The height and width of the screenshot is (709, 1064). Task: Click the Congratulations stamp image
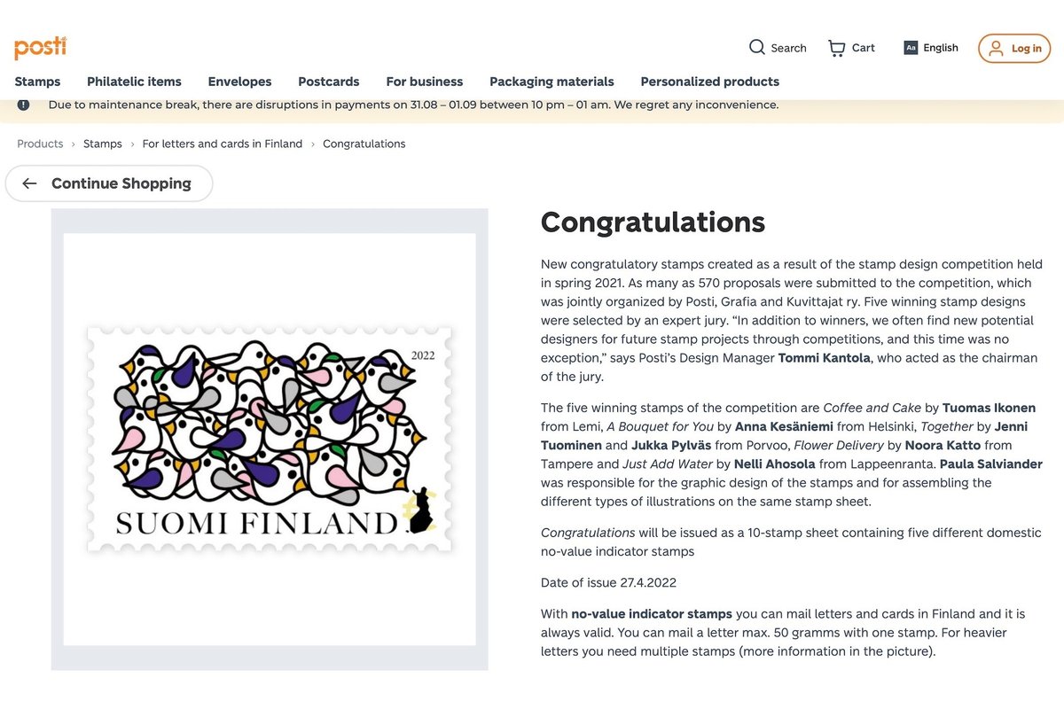click(x=270, y=439)
